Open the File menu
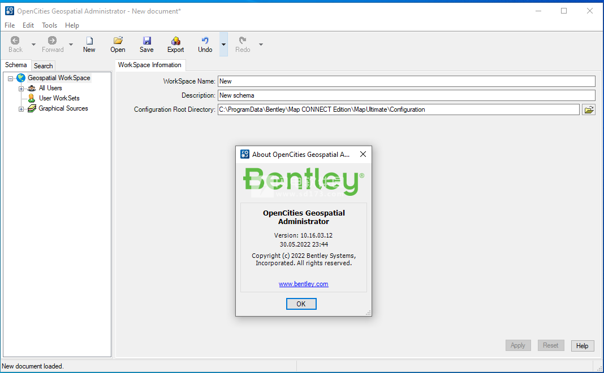 tap(10, 25)
